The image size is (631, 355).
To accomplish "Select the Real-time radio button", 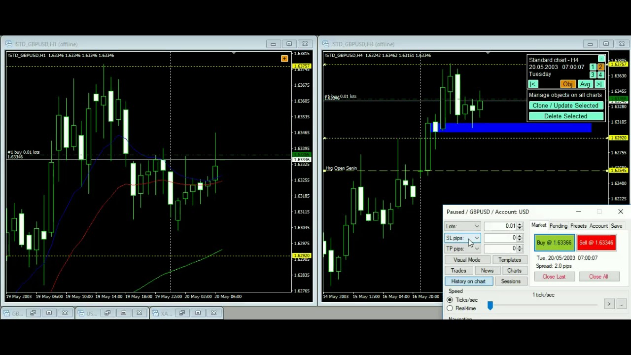I will [x=450, y=309].
